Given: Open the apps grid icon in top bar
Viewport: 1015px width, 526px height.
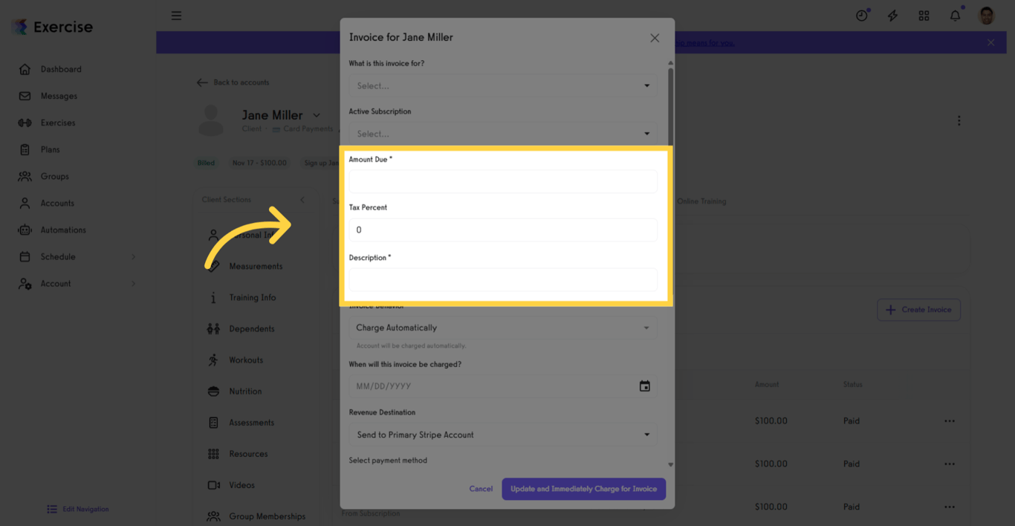Looking at the screenshot, I should click(x=924, y=15).
